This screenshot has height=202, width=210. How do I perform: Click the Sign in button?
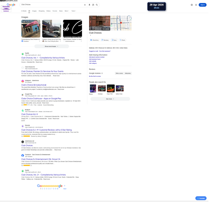tap(202, 5)
